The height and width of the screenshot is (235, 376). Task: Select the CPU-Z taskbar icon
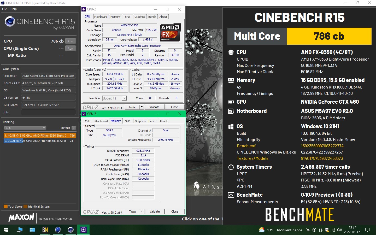point(84,230)
